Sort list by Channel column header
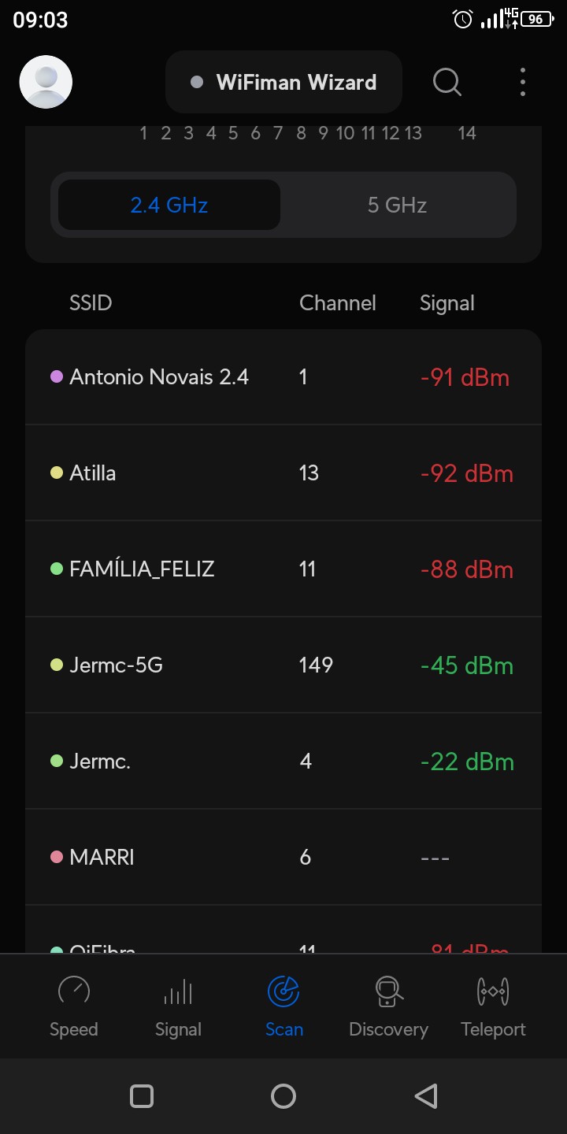The height and width of the screenshot is (1134, 567). (x=337, y=303)
